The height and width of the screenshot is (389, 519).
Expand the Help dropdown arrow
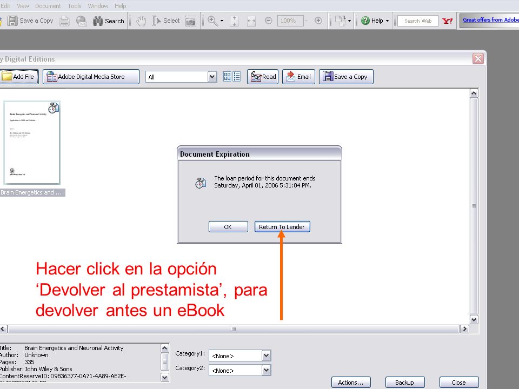tap(387, 21)
